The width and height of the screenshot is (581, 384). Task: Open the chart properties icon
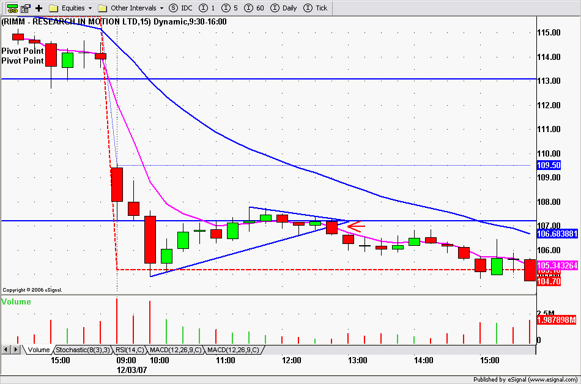[26, 8]
